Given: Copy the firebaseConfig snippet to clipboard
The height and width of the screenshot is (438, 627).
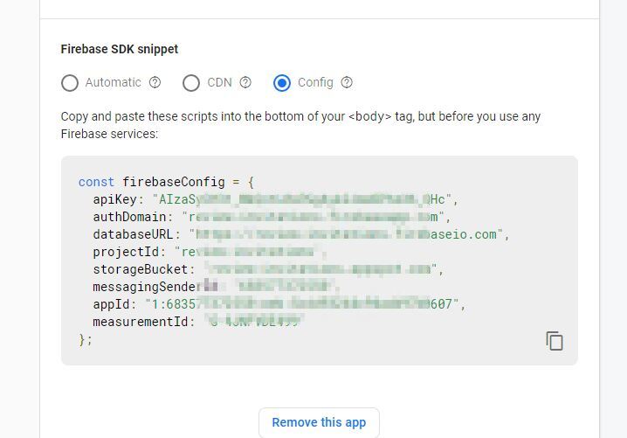Looking at the screenshot, I should click(555, 341).
